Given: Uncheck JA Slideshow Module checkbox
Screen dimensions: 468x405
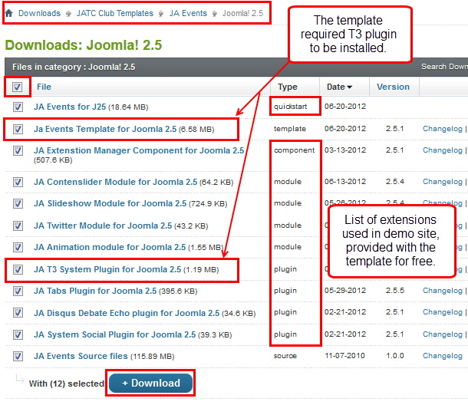Looking at the screenshot, I should (18, 203).
